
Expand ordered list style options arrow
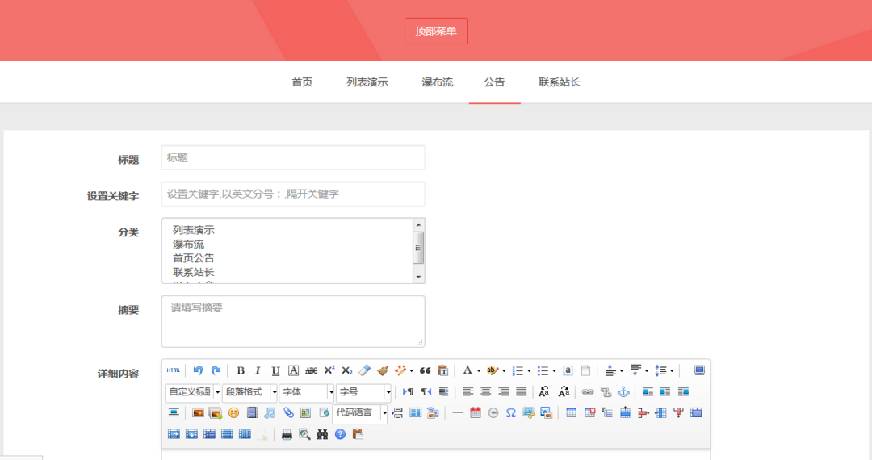tap(529, 370)
